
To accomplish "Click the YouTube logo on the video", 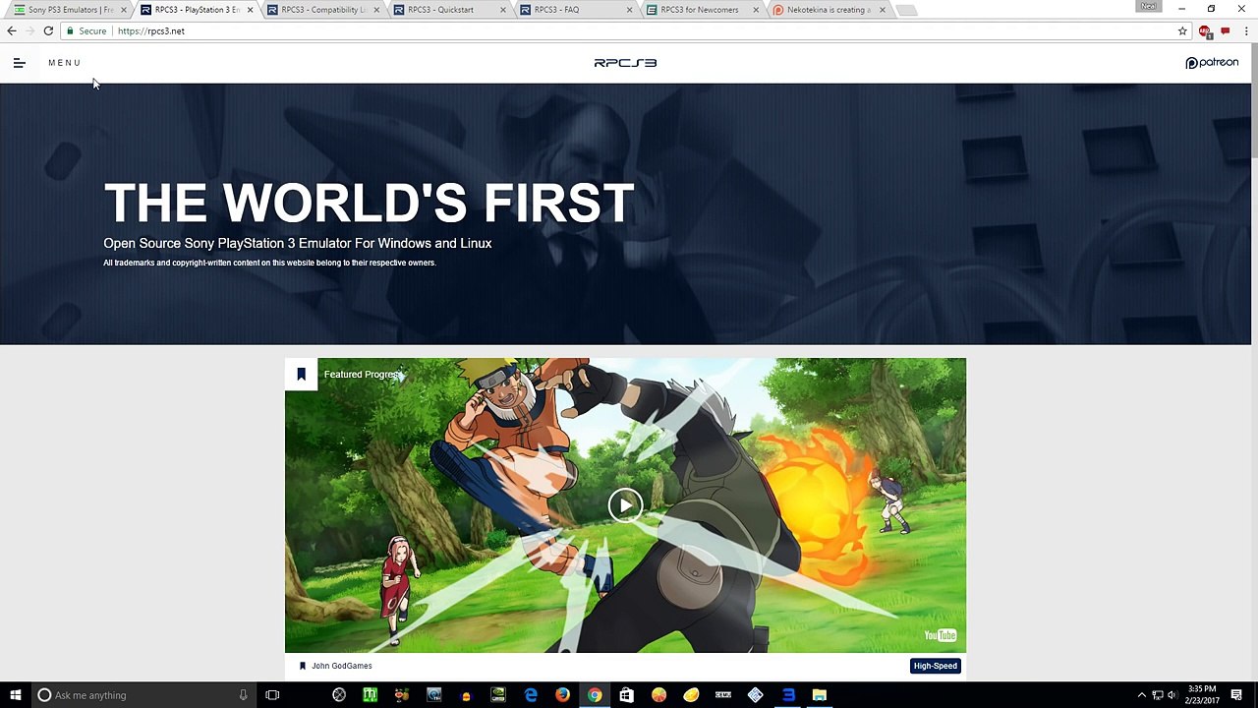I will pyautogui.click(x=941, y=635).
